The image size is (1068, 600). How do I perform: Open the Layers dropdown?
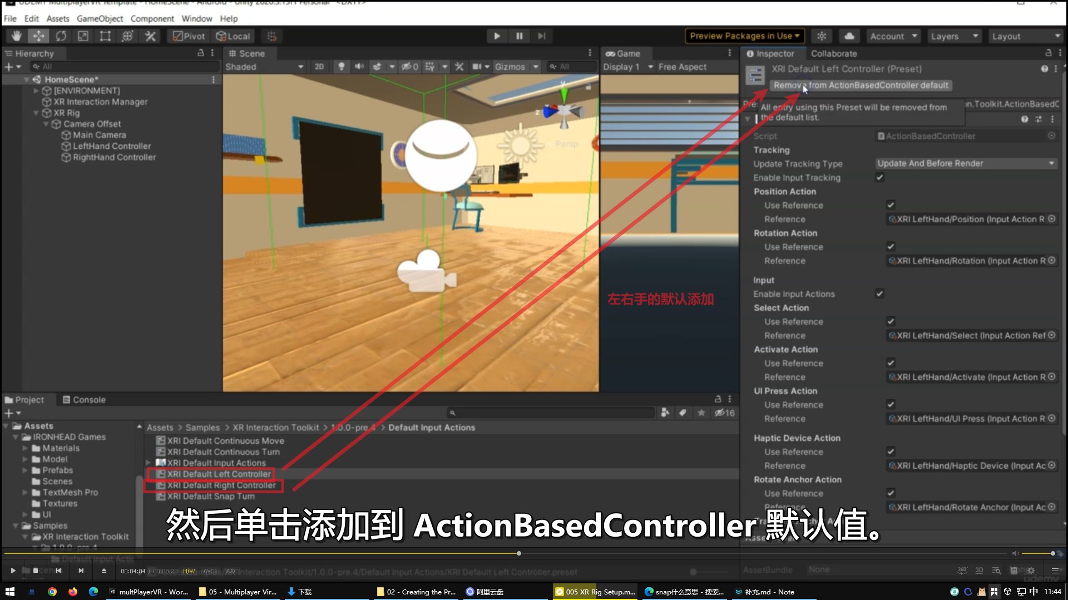(x=955, y=36)
